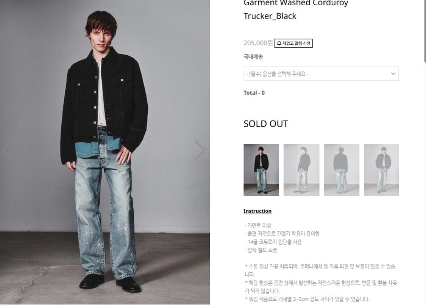Click the 양쪽 웰트 포켓 instruction line
This screenshot has width=426, height=306.
click(x=261, y=250)
